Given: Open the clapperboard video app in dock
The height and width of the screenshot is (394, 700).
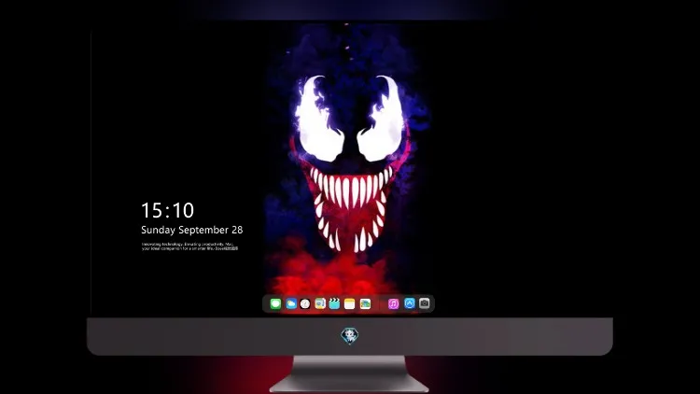Looking at the screenshot, I should pyautogui.click(x=334, y=303).
